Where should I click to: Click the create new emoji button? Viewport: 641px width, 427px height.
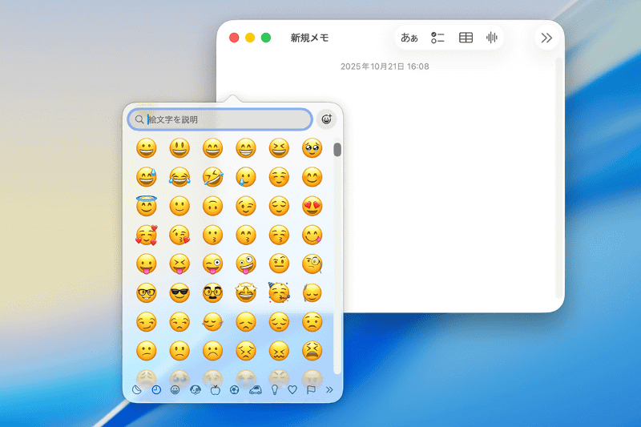(326, 119)
